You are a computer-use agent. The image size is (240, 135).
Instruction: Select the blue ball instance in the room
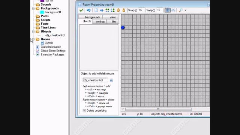(123, 27)
